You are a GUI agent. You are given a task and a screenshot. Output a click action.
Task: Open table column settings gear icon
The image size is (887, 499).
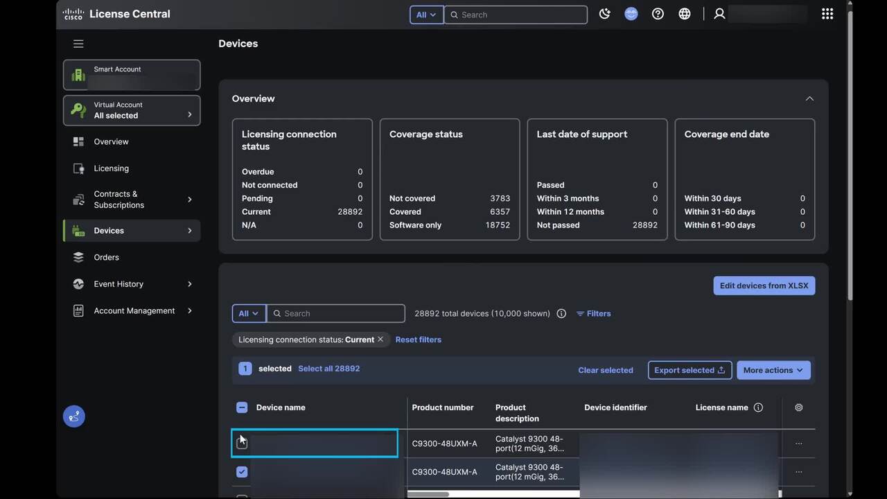point(798,408)
